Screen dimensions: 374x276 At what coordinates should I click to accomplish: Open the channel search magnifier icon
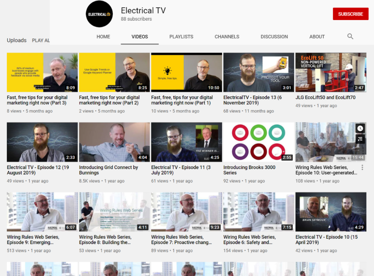coord(350,37)
